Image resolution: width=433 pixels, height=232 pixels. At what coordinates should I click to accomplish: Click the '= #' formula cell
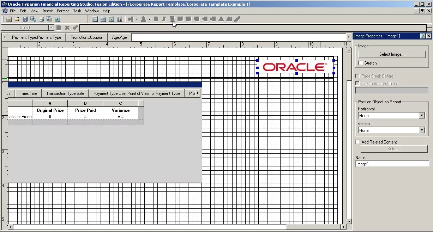(x=121, y=117)
